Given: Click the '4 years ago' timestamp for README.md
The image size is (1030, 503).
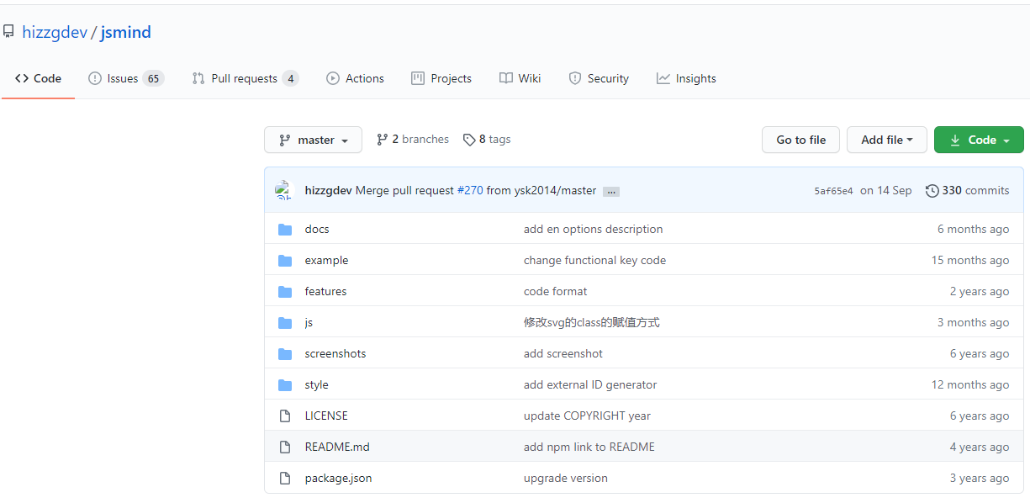Looking at the screenshot, I should pyautogui.click(x=980, y=447).
